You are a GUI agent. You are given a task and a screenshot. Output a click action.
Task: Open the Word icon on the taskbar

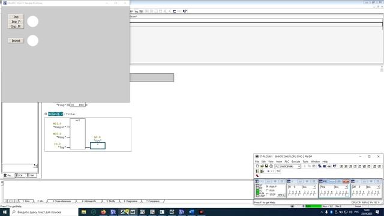pos(191,212)
